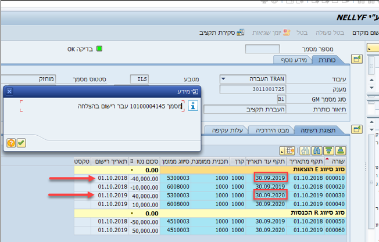Click 5300003 in row 000010
Viewport: 379px width, 242px height.
pyautogui.click(x=176, y=178)
